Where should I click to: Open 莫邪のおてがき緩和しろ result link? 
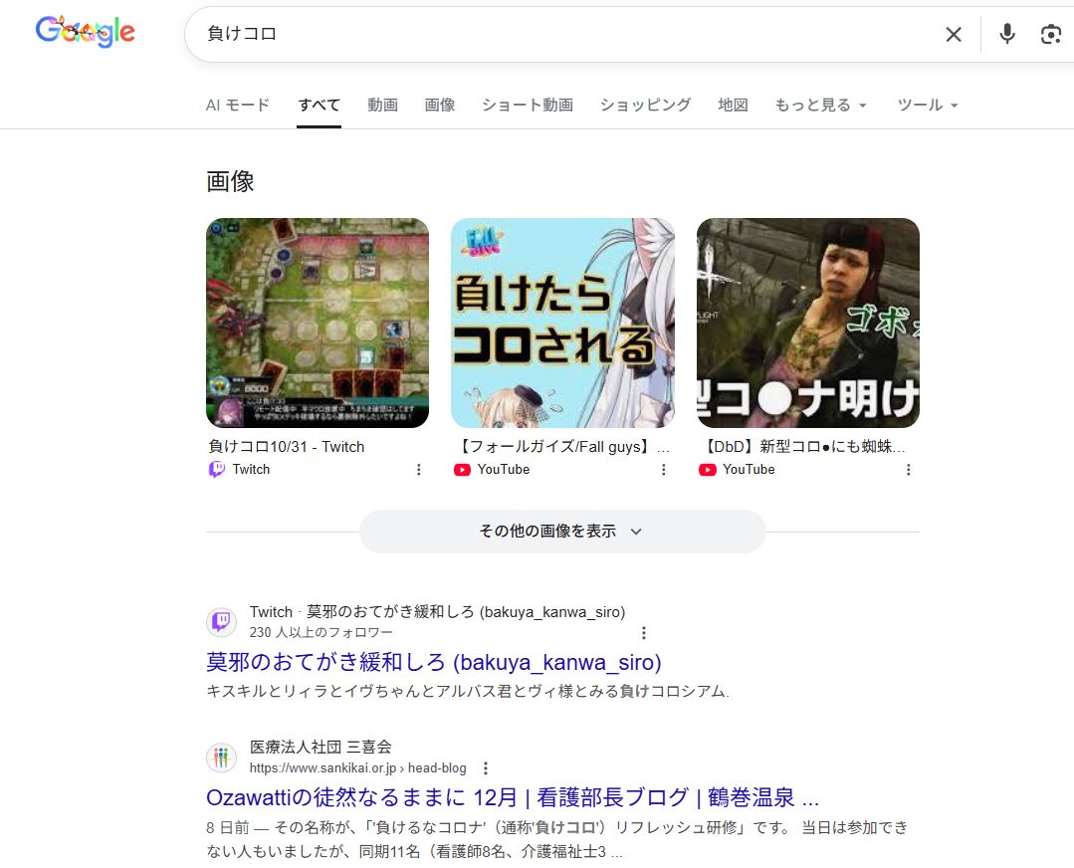pos(434,663)
